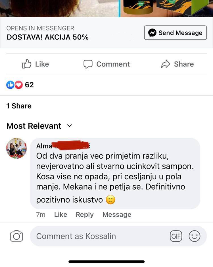
Task: Open the GIF picker icon
Action: pyautogui.click(x=176, y=236)
